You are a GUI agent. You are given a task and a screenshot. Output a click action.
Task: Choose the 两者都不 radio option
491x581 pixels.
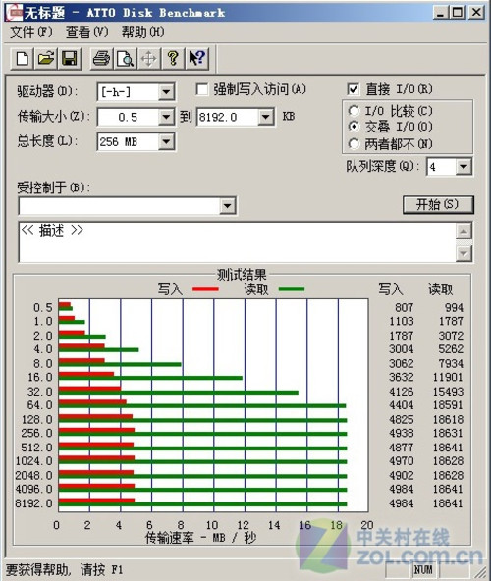(354, 143)
